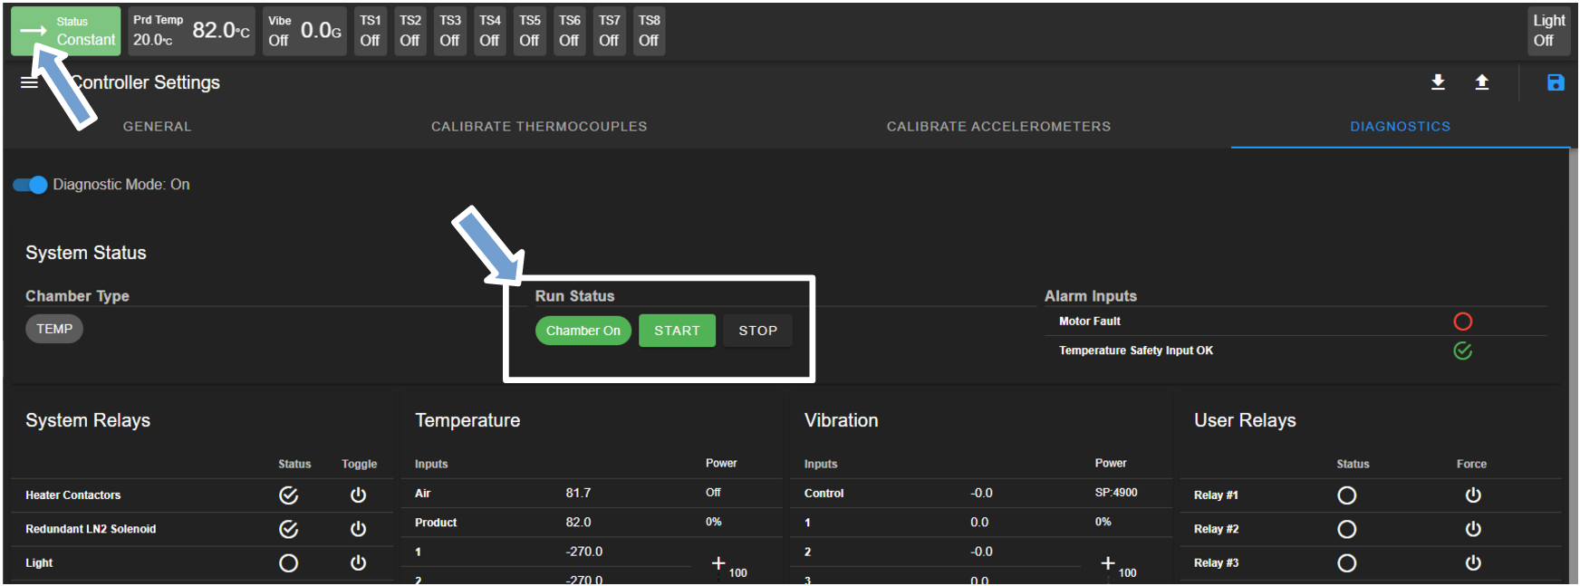Click Relay #1 status circle
Screen dimensions: 1580x586
click(x=1347, y=495)
